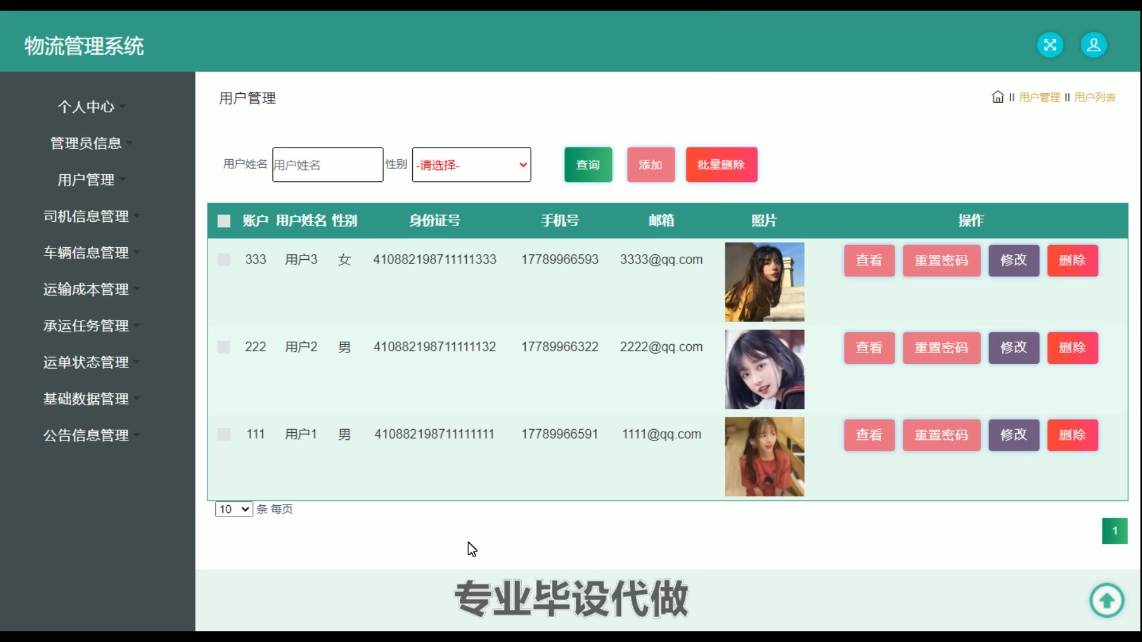Image resolution: width=1142 pixels, height=642 pixels.
Task: Open photo thumbnail of 用户2
Action: tap(764, 370)
